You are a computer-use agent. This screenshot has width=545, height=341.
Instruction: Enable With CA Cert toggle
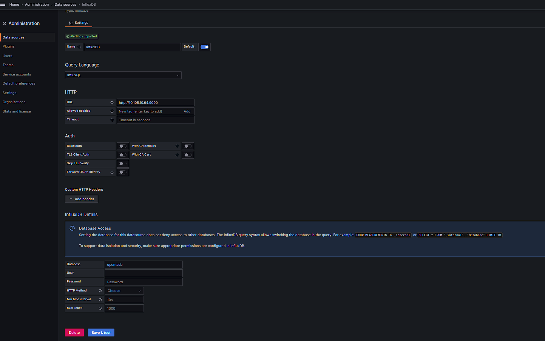tap(188, 155)
